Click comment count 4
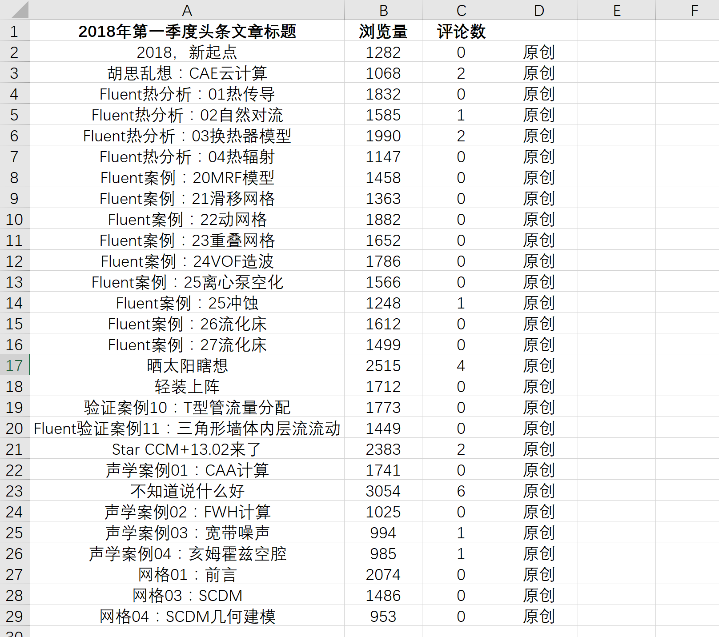This screenshot has height=637, width=719. coord(461,365)
